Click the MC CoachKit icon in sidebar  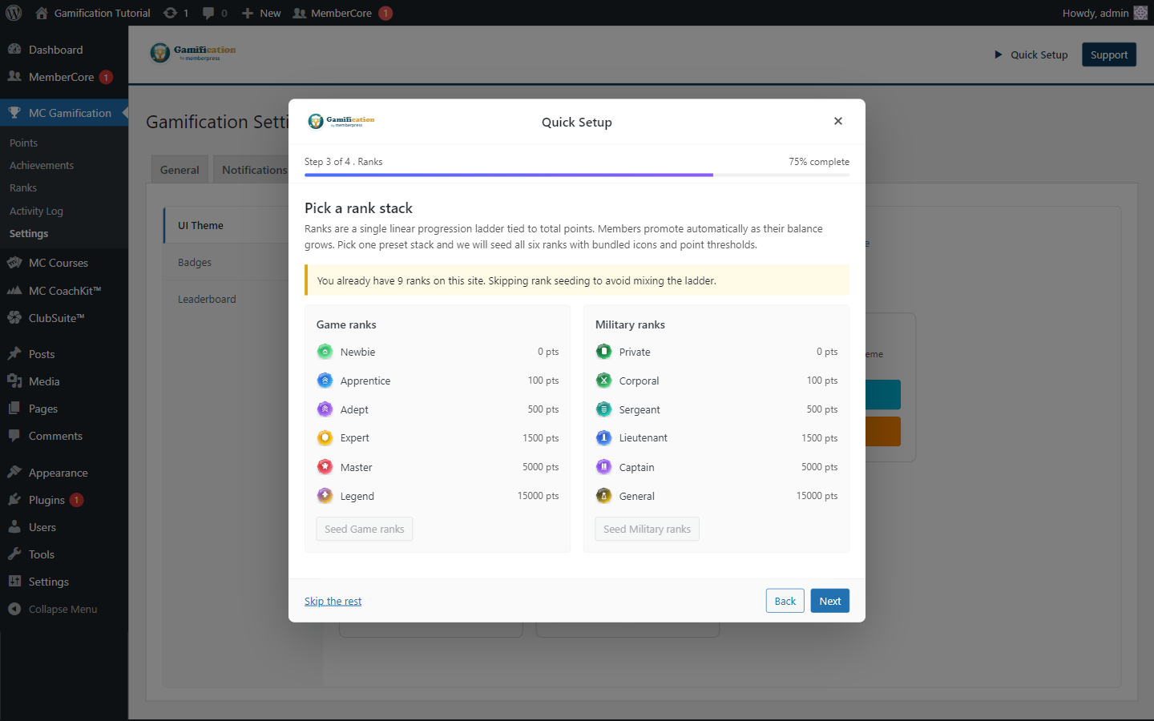pos(14,291)
